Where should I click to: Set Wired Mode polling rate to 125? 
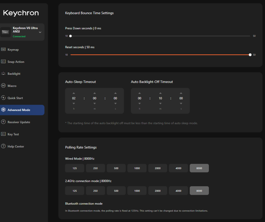[x=75, y=168]
